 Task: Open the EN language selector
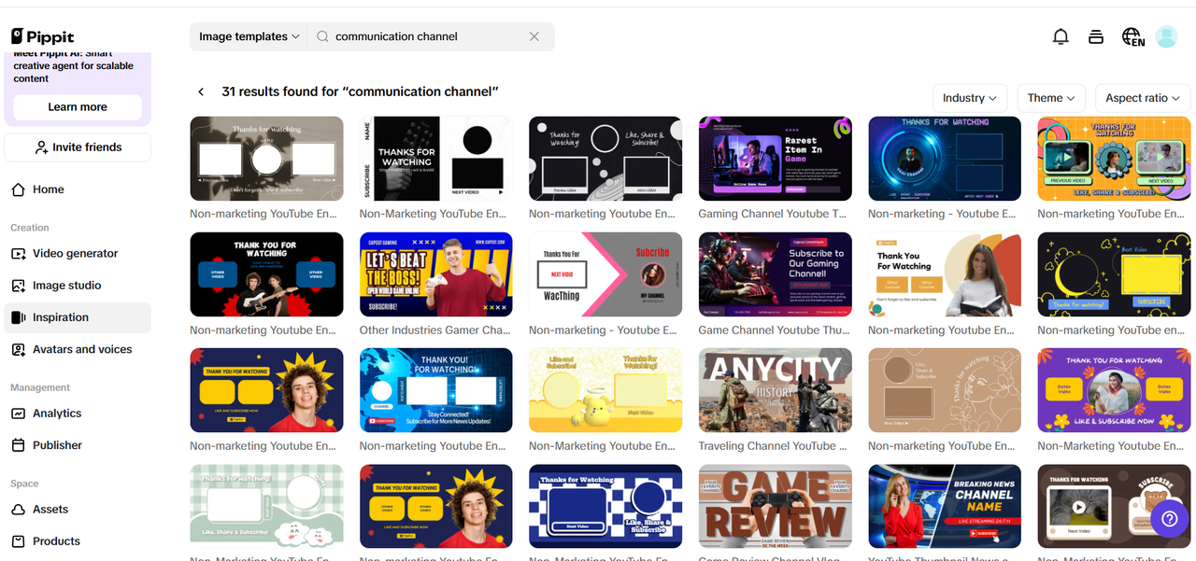1132,36
